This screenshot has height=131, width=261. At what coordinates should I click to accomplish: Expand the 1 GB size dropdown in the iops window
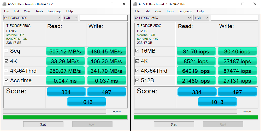pyautogui.click(x=207, y=18)
